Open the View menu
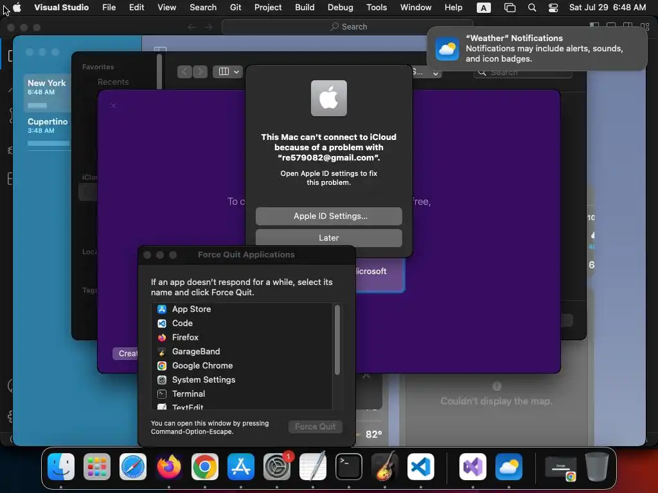 (166, 8)
